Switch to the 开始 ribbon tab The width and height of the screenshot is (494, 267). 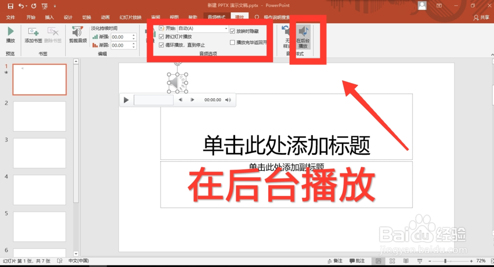point(31,17)
